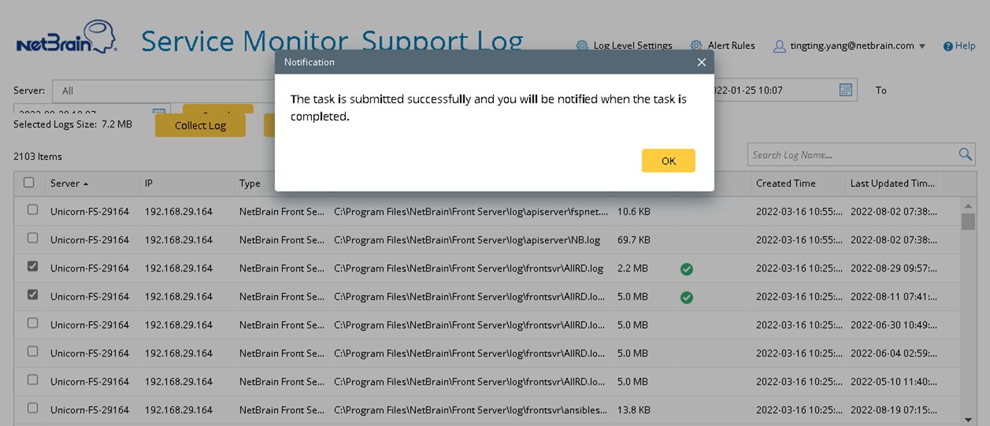Select Last Updated 2022-08-29 09:57 cell
990x426 pixels.
click(x=894, y=268)
